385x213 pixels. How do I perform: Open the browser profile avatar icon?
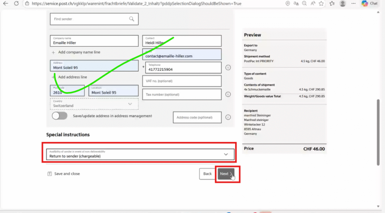pyautogui.click(x=343, y=3)
